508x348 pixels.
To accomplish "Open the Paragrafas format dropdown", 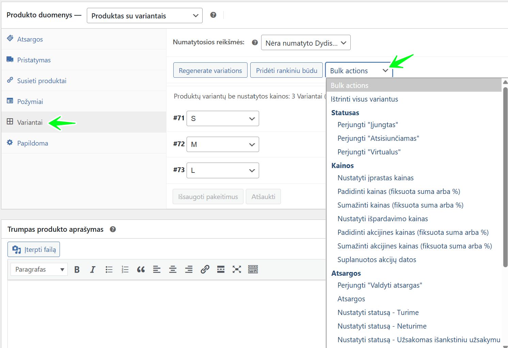I will pos(39,270).
